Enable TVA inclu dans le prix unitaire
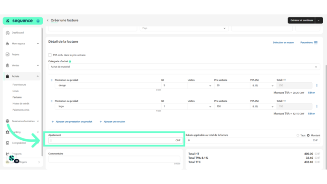 50,55
